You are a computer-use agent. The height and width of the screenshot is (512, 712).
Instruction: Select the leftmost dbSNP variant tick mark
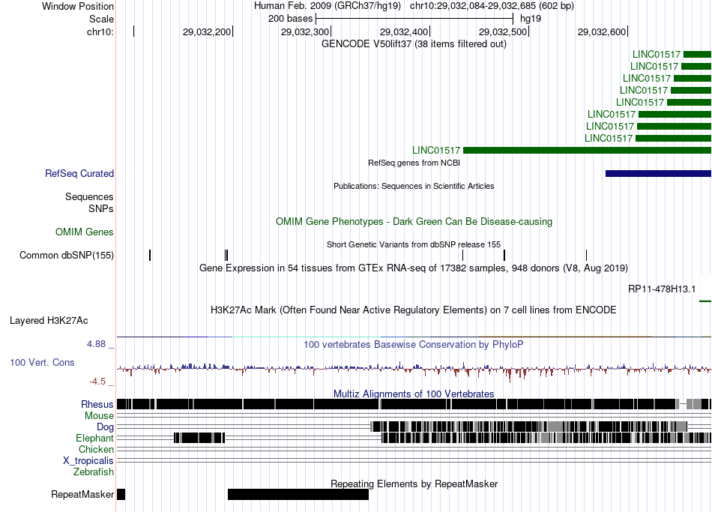[150, 256]
